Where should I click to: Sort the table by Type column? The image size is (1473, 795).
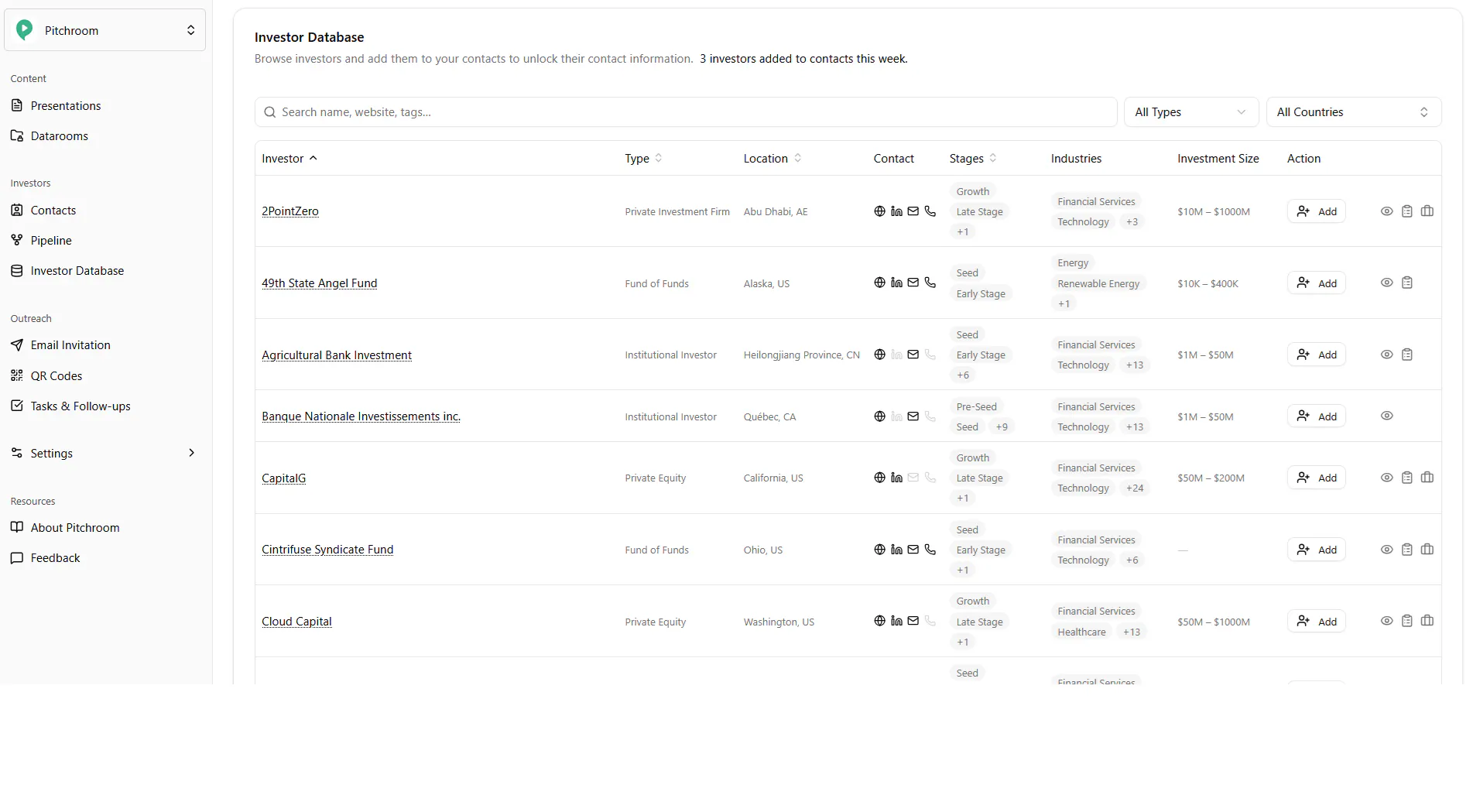(644, 159)
